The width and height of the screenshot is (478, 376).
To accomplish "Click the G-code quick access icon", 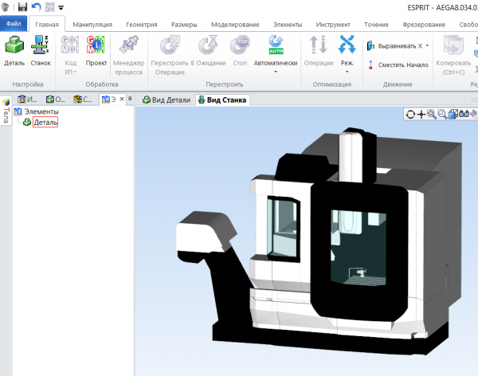I will pos(49,6).
